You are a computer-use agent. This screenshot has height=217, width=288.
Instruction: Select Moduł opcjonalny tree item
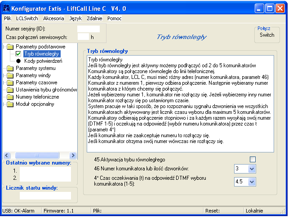point(35,104)
